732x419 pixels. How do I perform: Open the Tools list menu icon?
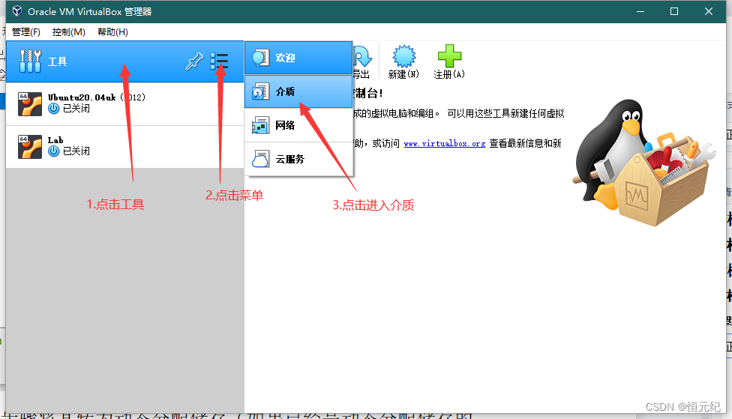click(219, 61)
